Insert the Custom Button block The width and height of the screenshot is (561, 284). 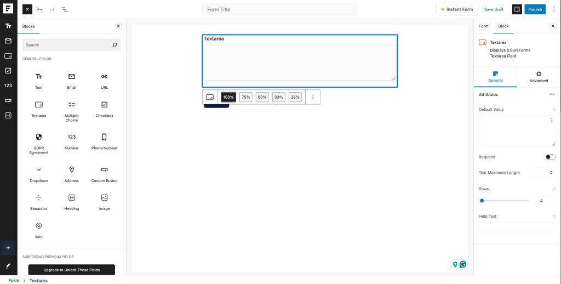(104, 173)
